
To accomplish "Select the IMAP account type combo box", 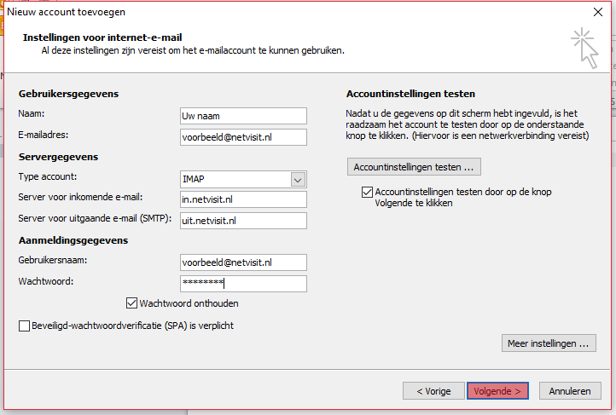I will pos(243,179).
